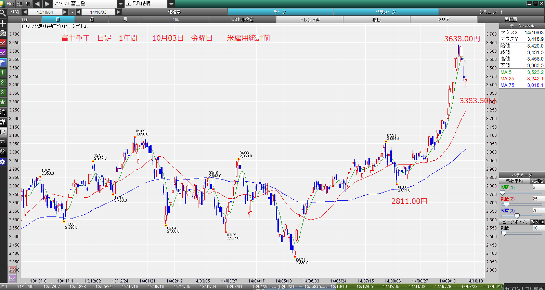Toggle the 移動 move tool
Viewport: 545px width, 290px height.
376,19
